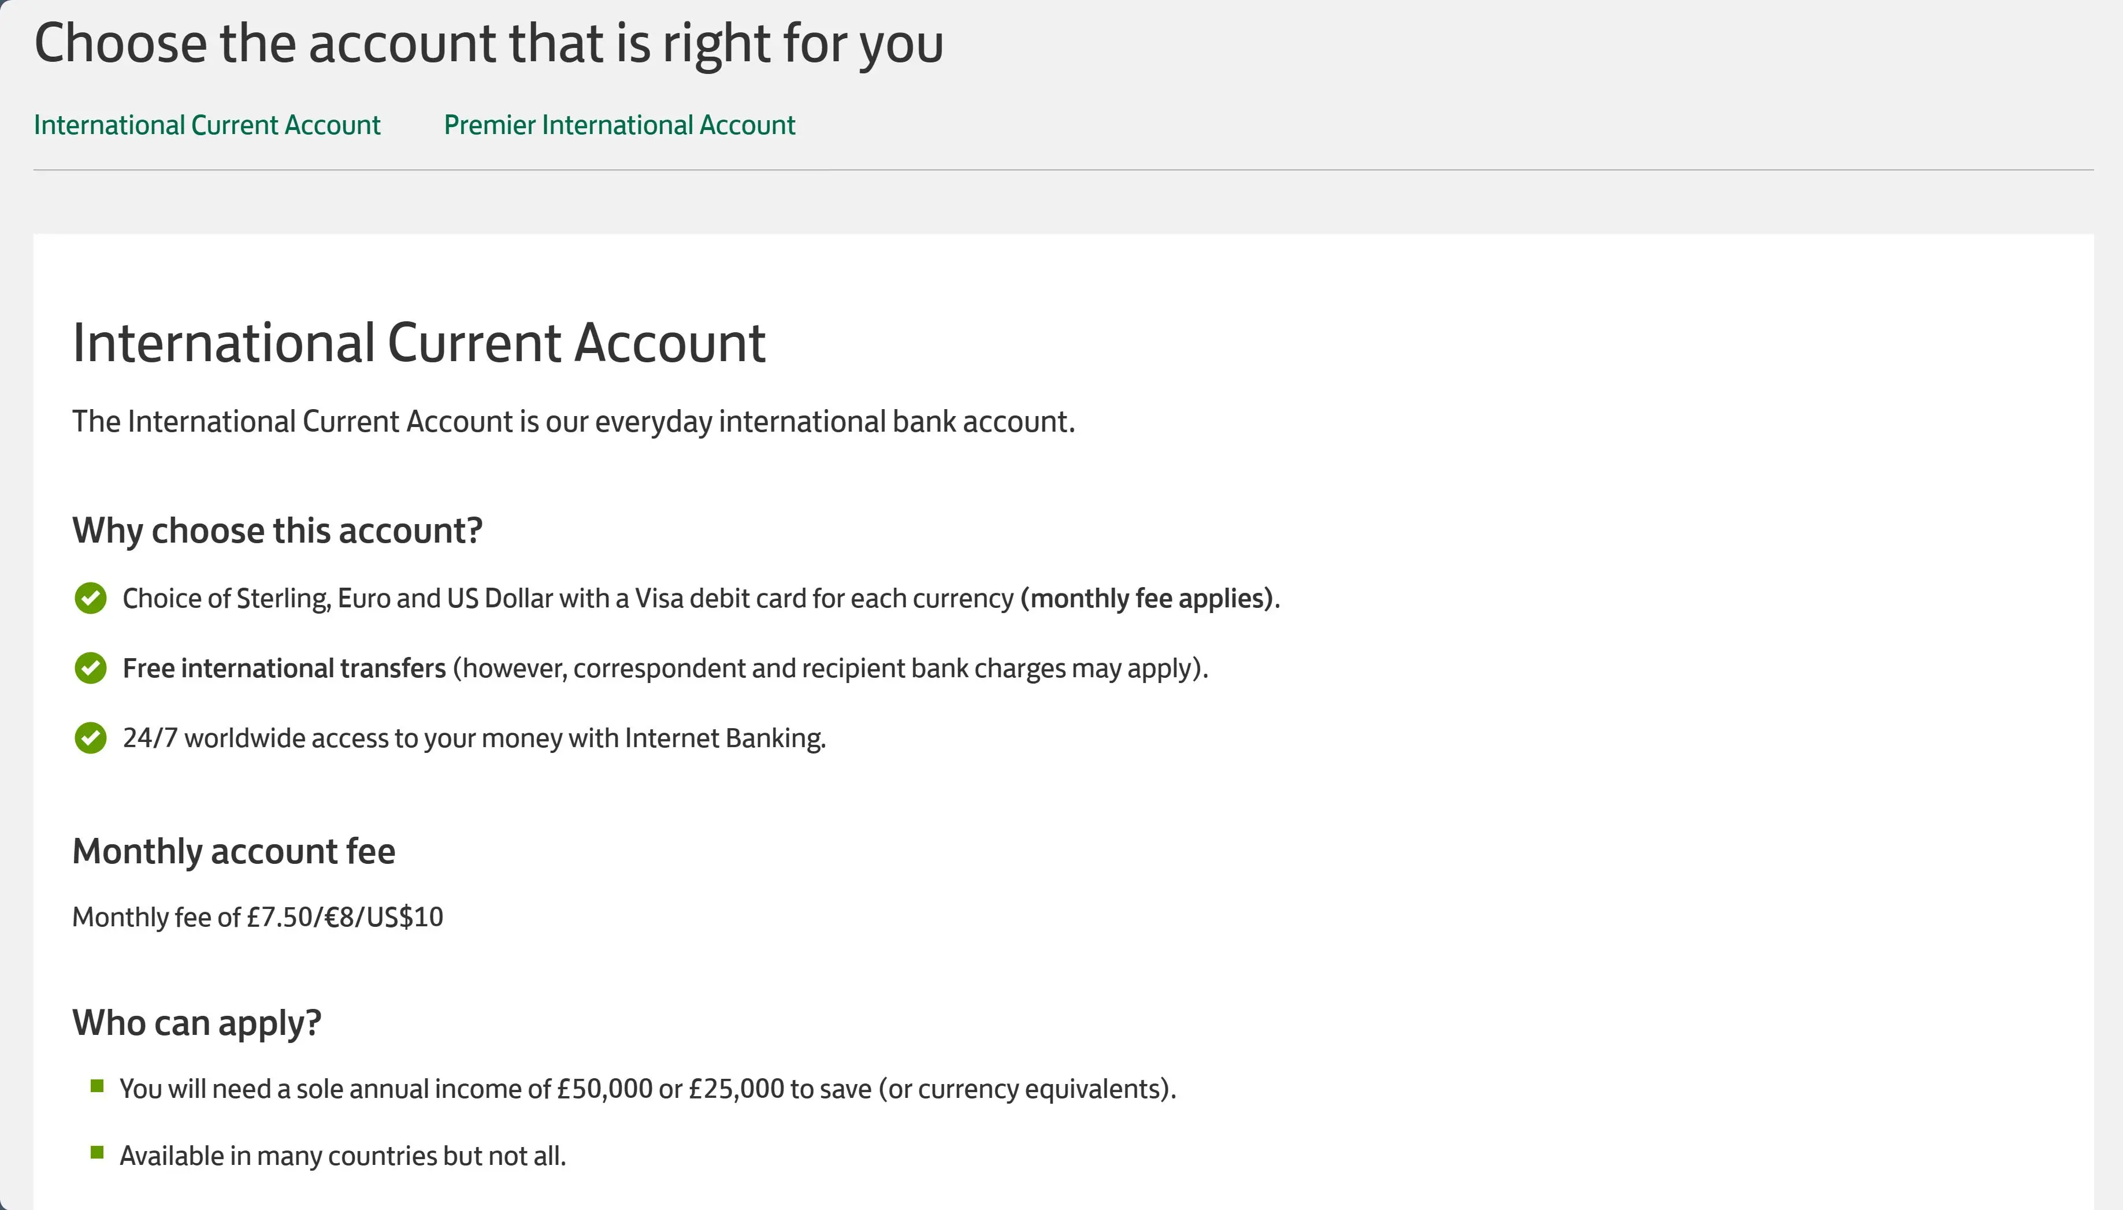This screenshot has width=2123, height=1210.
Task: Open the Premier International Account tab
Action: coord(620,125)
